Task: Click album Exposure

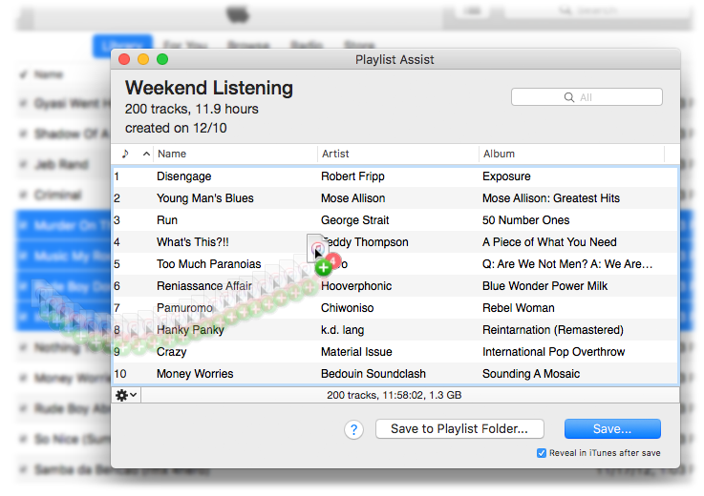Action: pyautogui.click(x=506, y=176)
